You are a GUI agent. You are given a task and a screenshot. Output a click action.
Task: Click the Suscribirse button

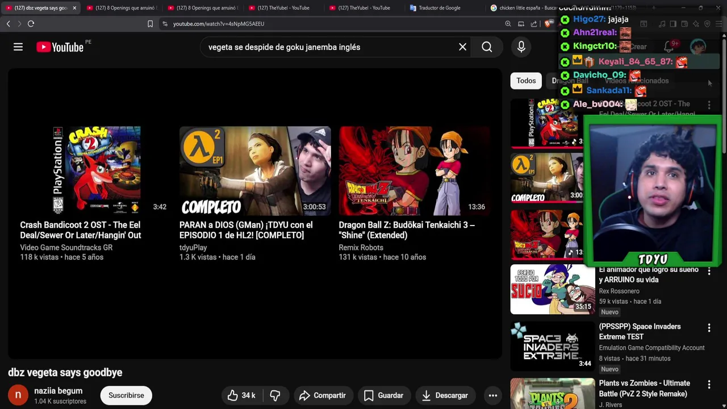(x=126, y=395)
